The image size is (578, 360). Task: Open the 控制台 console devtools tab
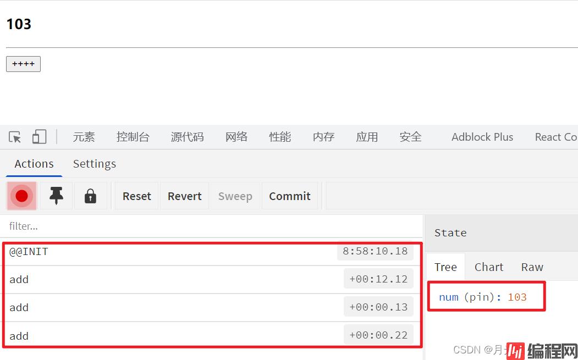[133, 137]
